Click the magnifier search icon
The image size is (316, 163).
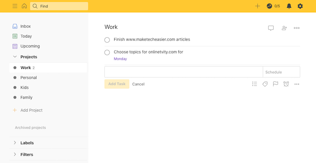coord(35,6)
